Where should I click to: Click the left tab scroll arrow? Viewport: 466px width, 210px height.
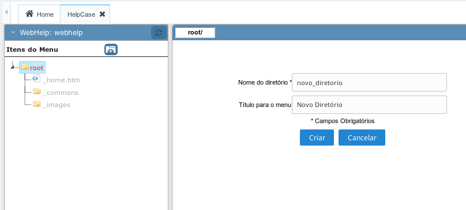[x=6, y=13]
